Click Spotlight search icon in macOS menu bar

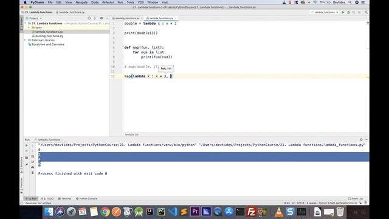pyautogui.click(x=350, y=2)
